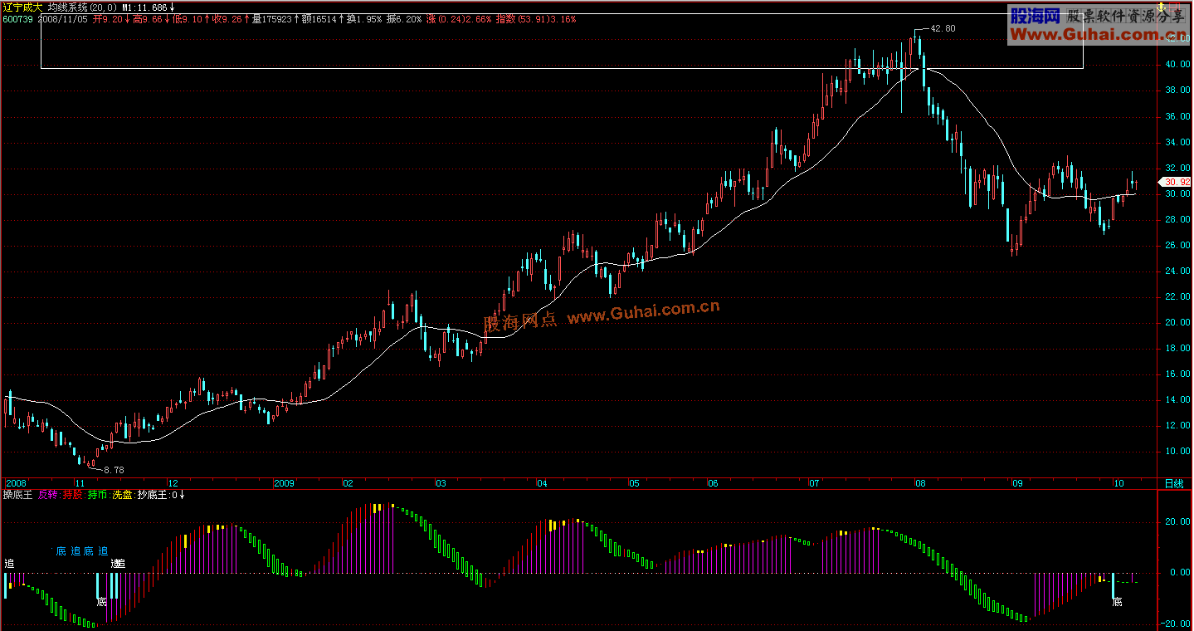Click the 洗盘 legend label
Viewport: 1194px width, 631px height.
pyautogui.click(x=122, y=495)
